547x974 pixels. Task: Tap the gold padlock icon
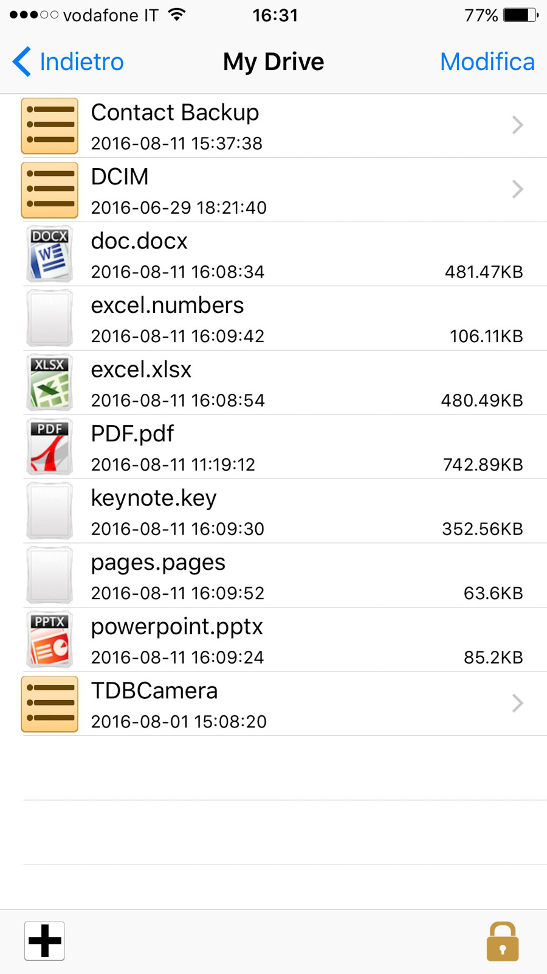click(x=502, y=942)
